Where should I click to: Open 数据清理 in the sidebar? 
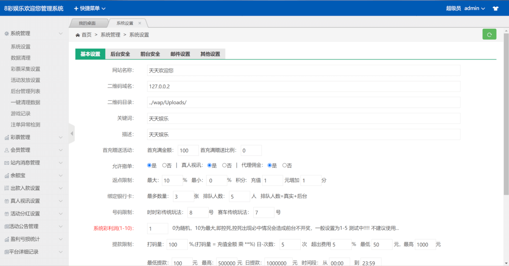pyautogui.click(x=20, y=58)
